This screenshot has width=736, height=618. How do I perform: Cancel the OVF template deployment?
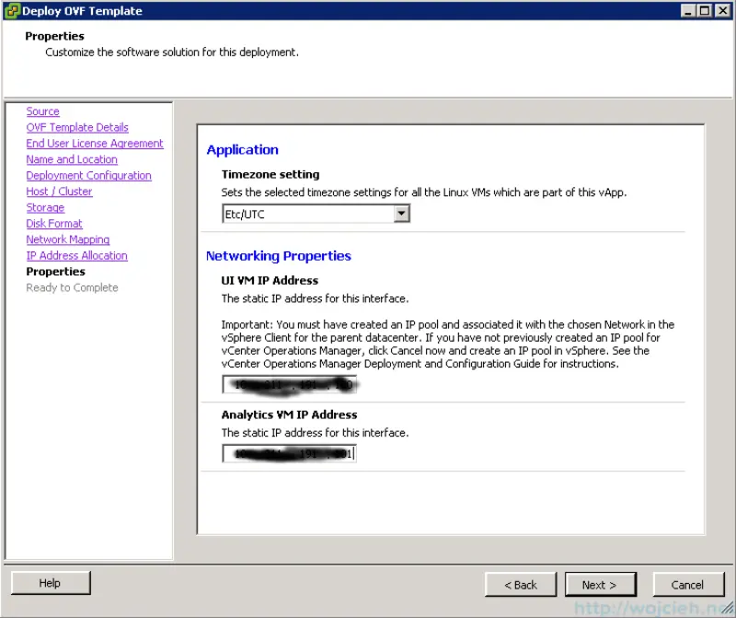(x=688, y=584)
